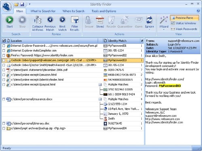202x151 pixels.
Task: Sort by the Location column header
Action: click(54, 40)
